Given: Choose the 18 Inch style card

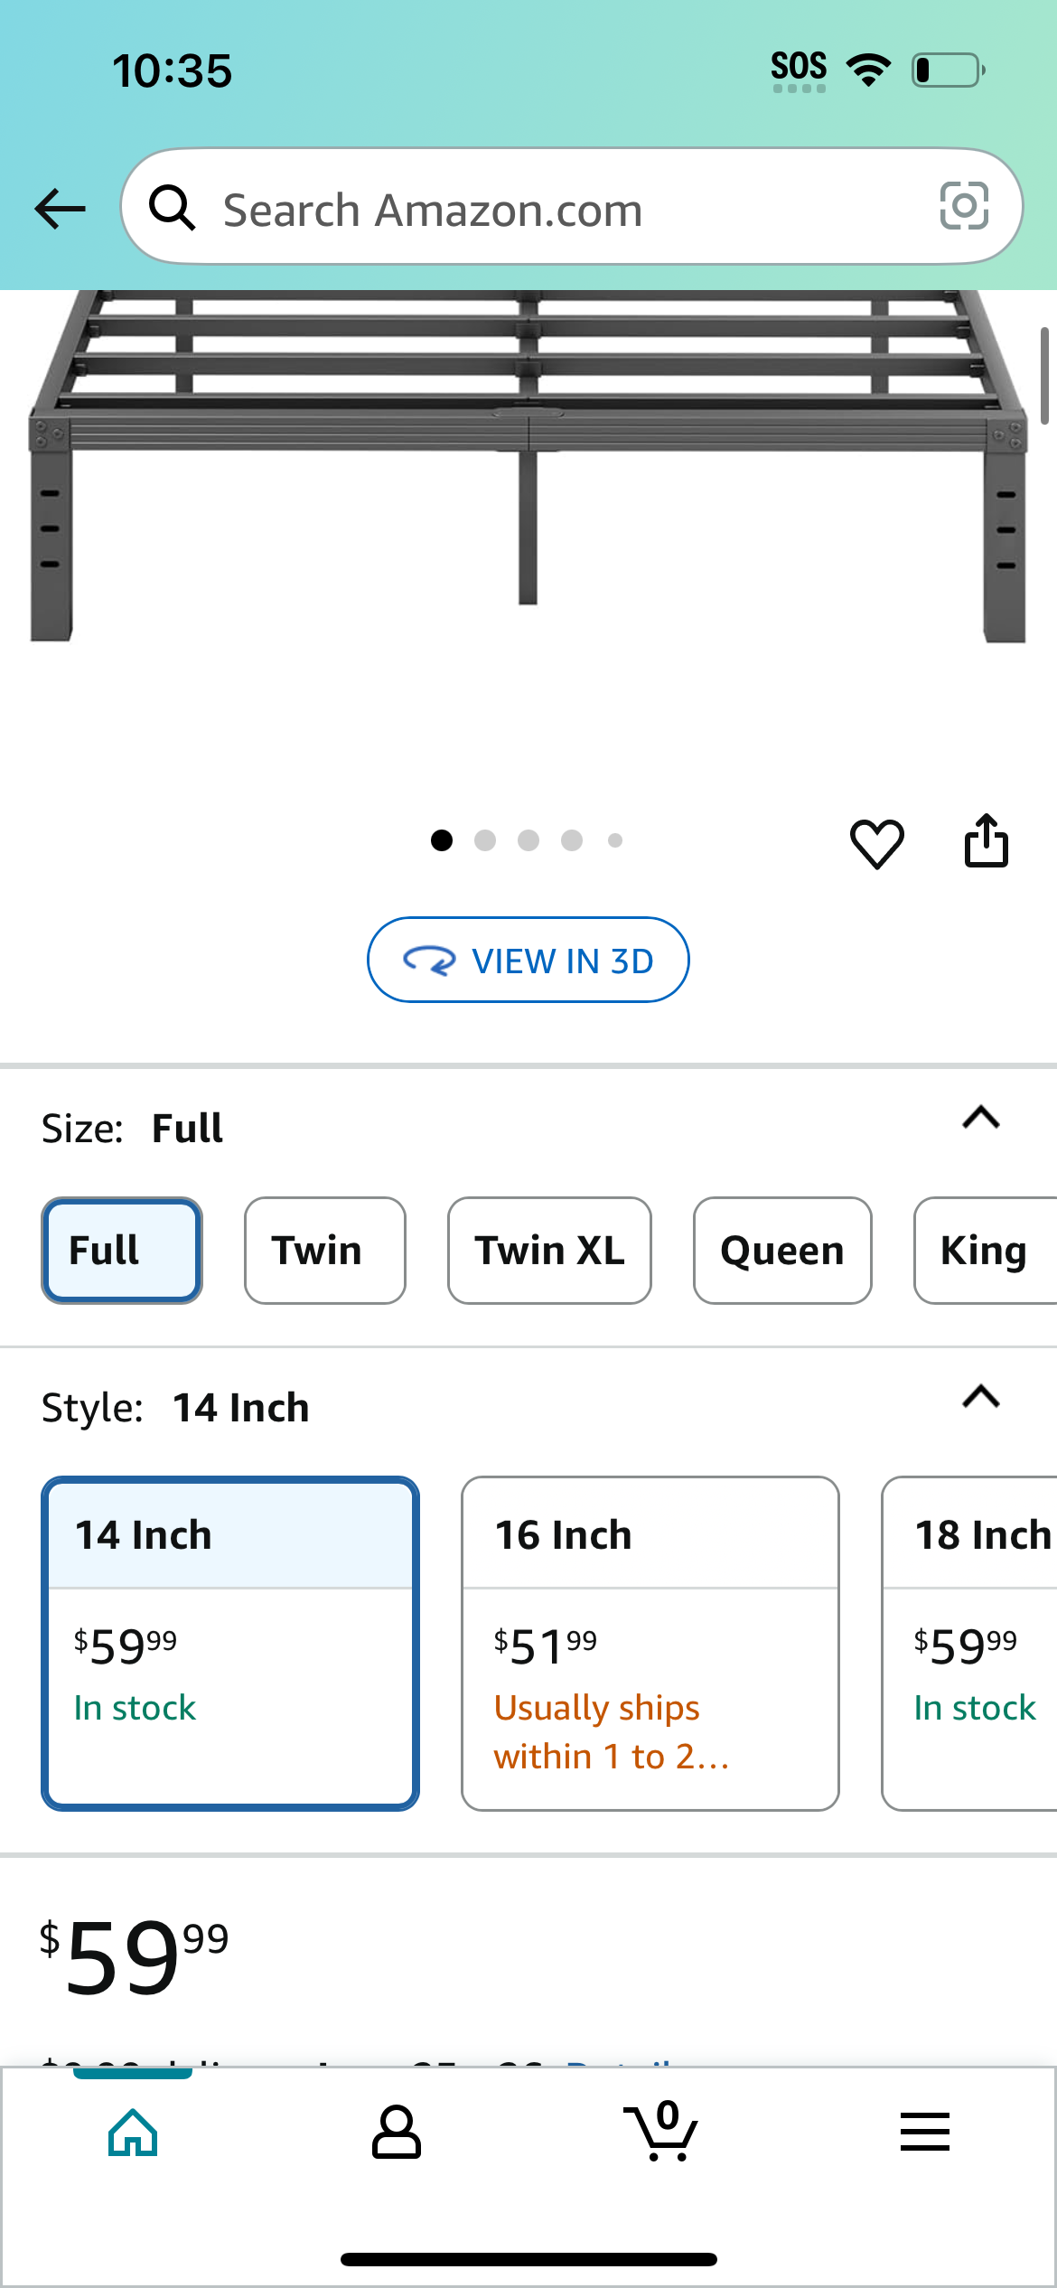Looking at the screenshot, I should point(969,1644).
